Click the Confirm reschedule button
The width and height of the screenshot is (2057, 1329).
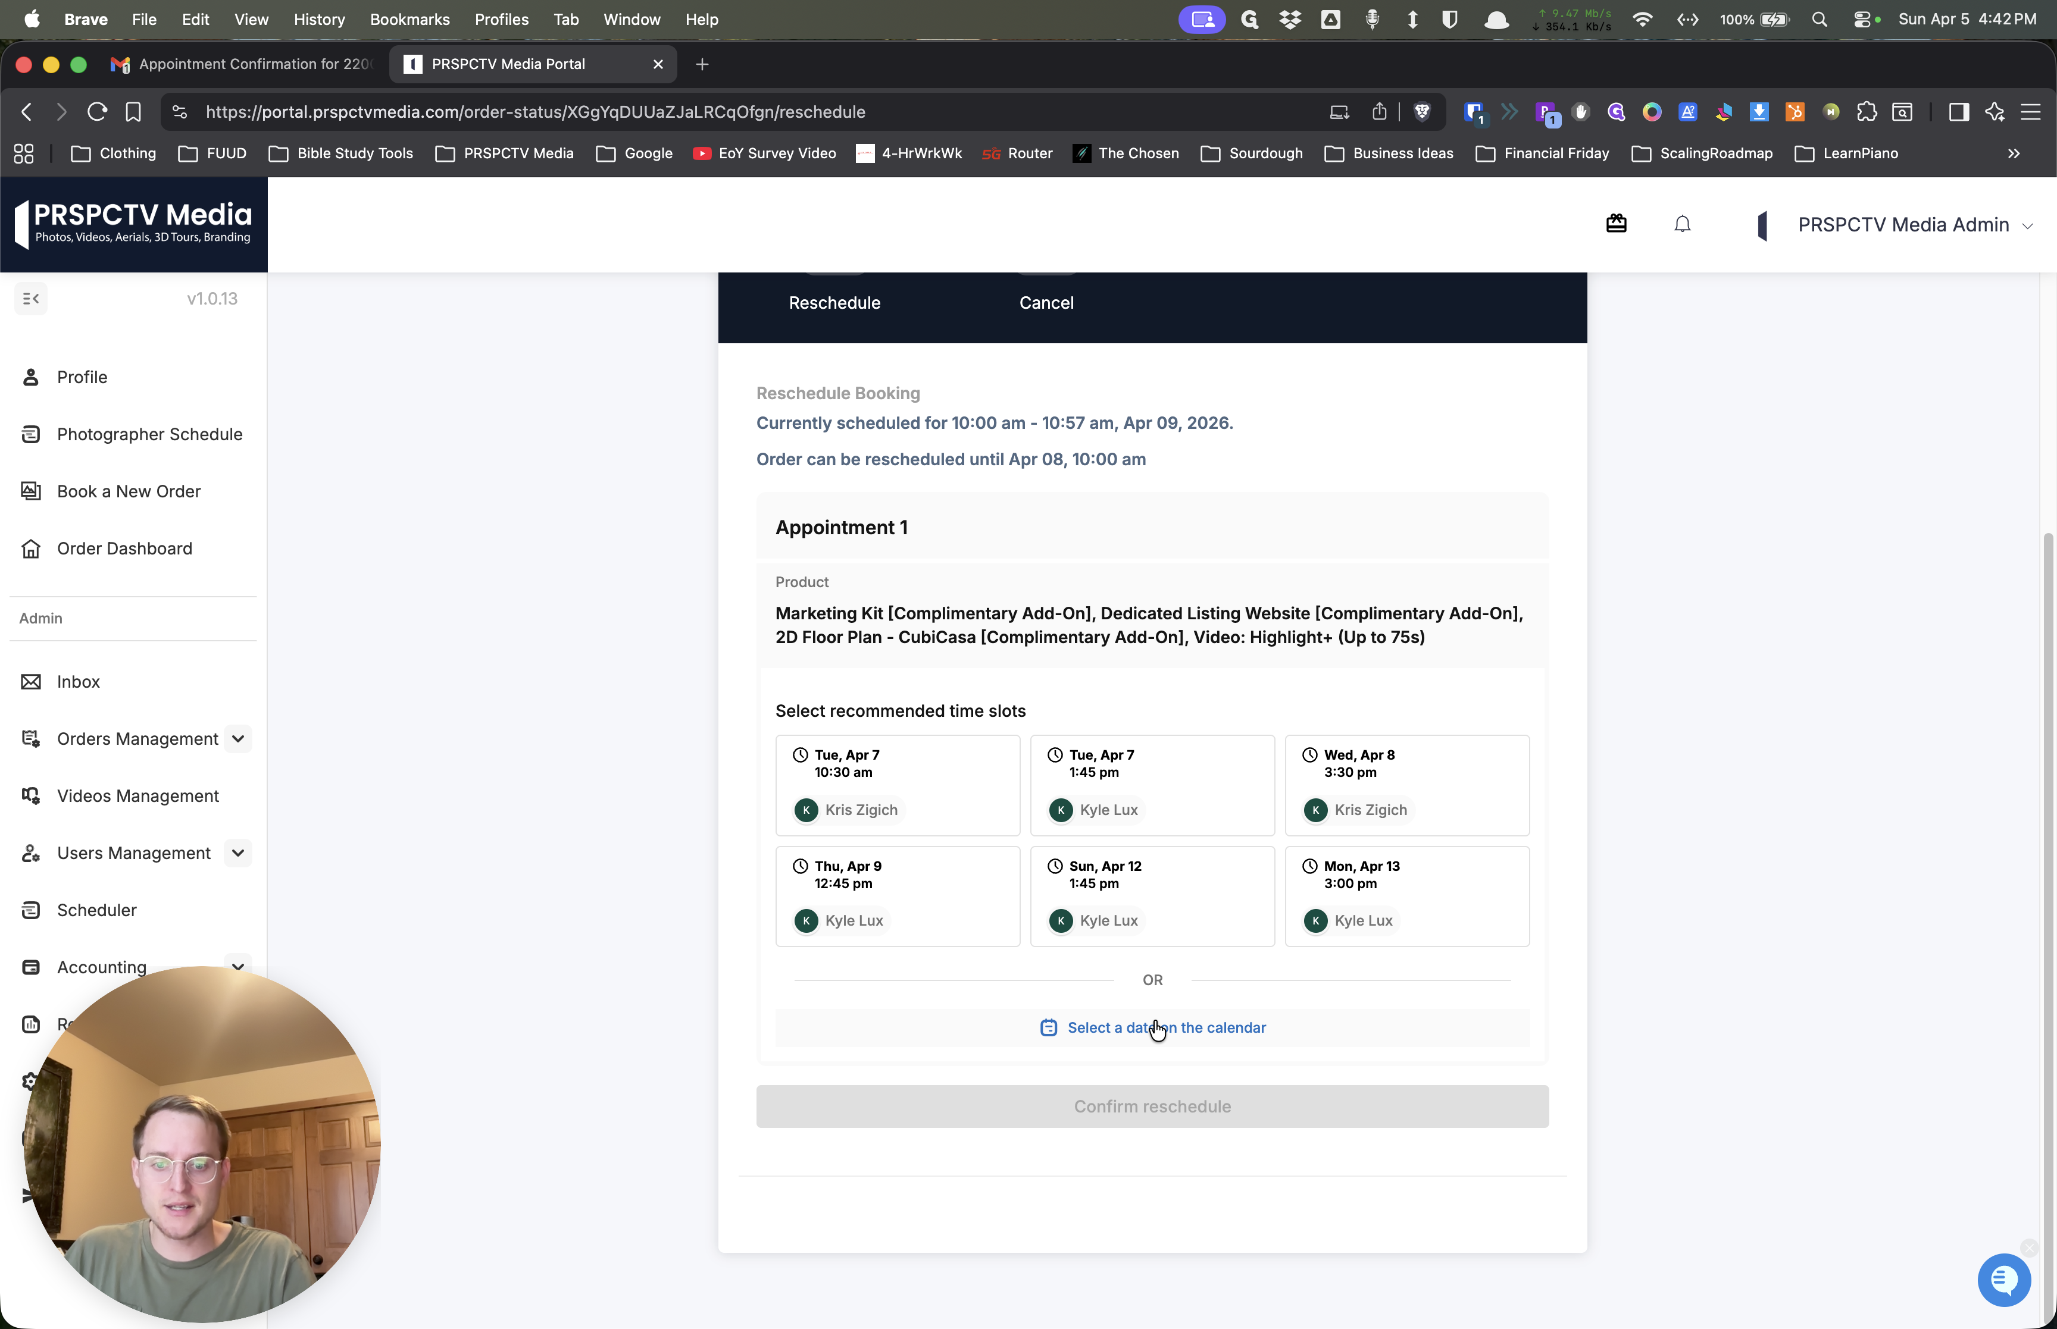(x=1152, y=1107)
